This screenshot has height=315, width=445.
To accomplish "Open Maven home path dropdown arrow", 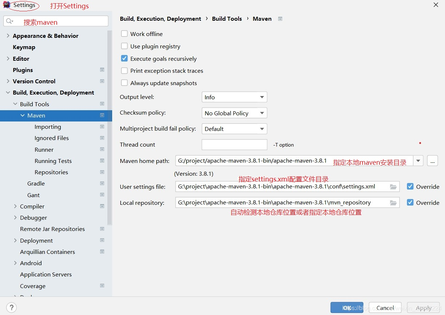I will pos(418,161).
